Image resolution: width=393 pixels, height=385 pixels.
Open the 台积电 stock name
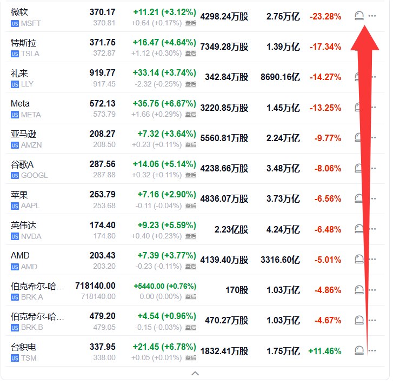tap(24, 347)
